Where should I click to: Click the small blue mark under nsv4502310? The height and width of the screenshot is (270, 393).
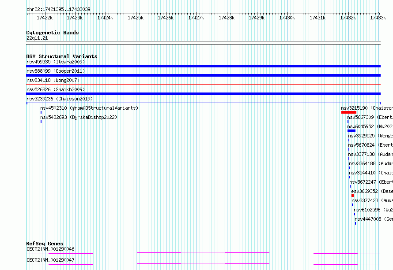click(41, 112)
